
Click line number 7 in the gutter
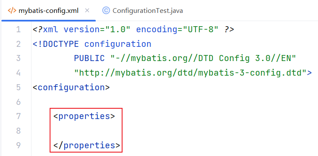19,116
